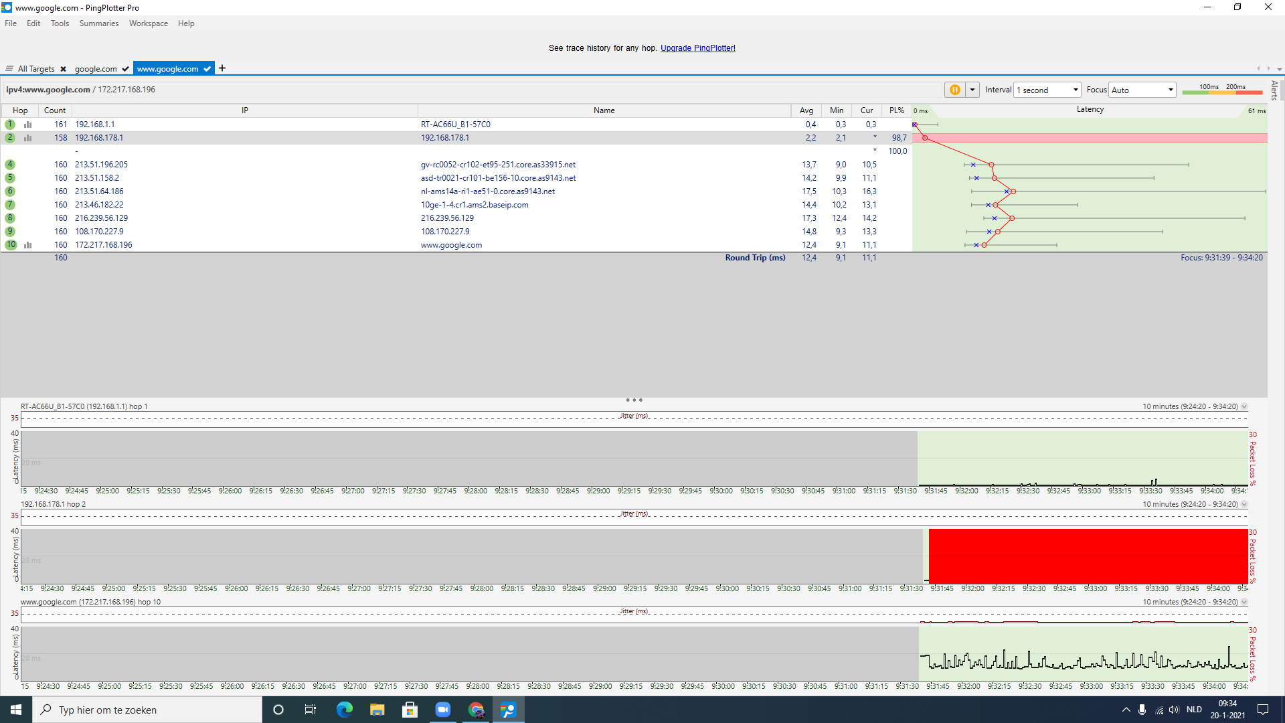Click the three-dot pane splitter handle
The width and height of the screenshot is (1285, 723).
tap(634, 400)
